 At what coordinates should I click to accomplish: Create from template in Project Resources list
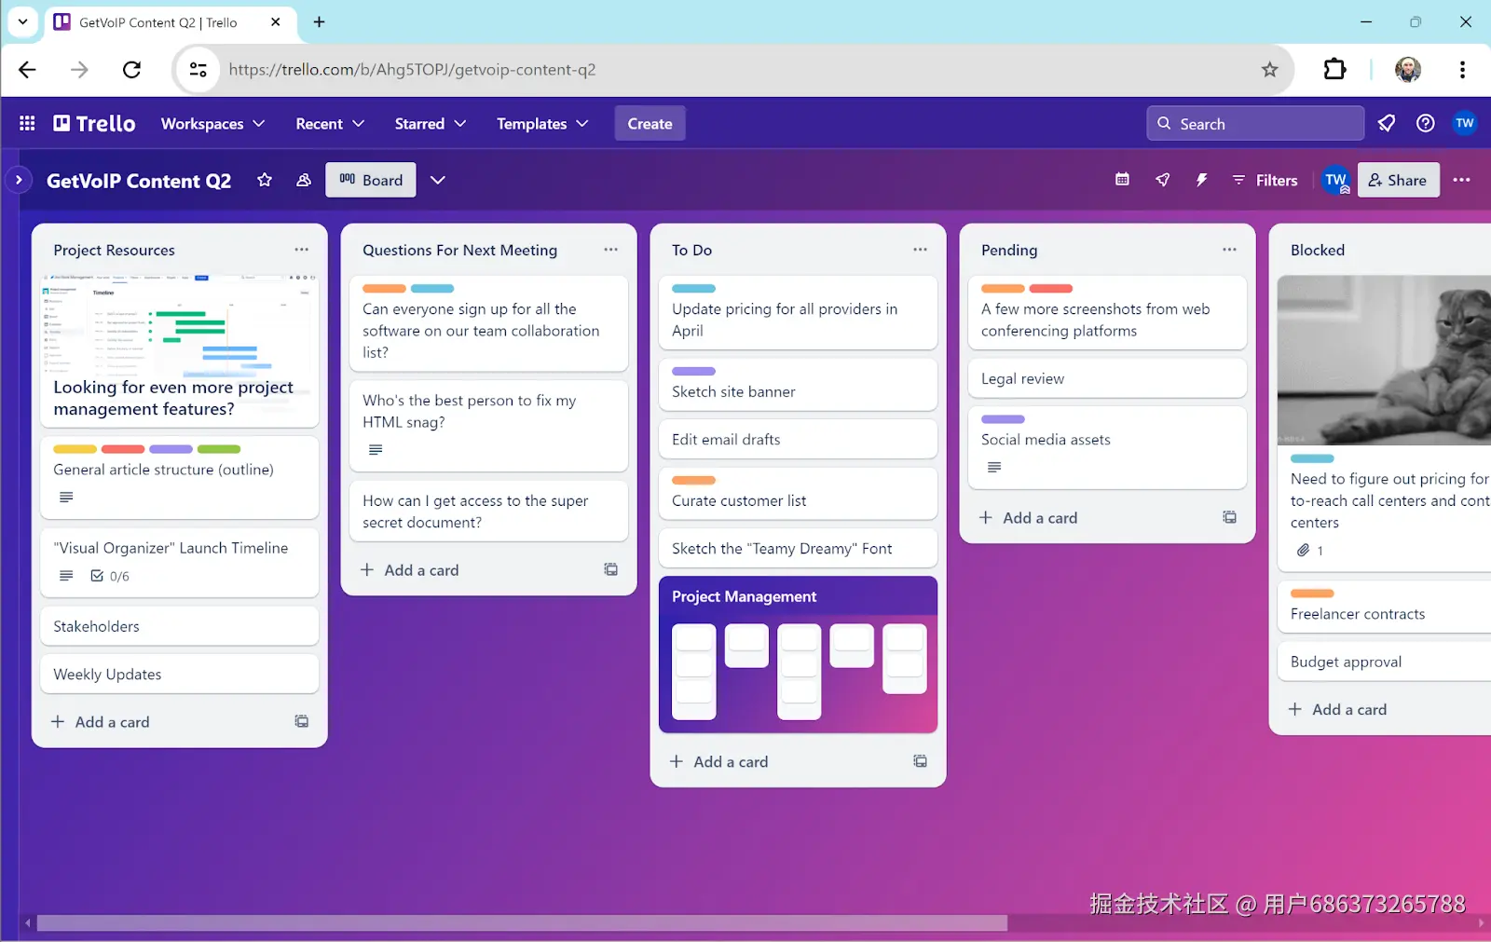(x=302, y=722)
